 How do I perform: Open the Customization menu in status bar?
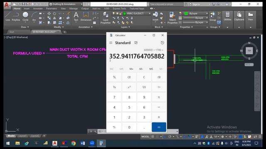point(260,137)
